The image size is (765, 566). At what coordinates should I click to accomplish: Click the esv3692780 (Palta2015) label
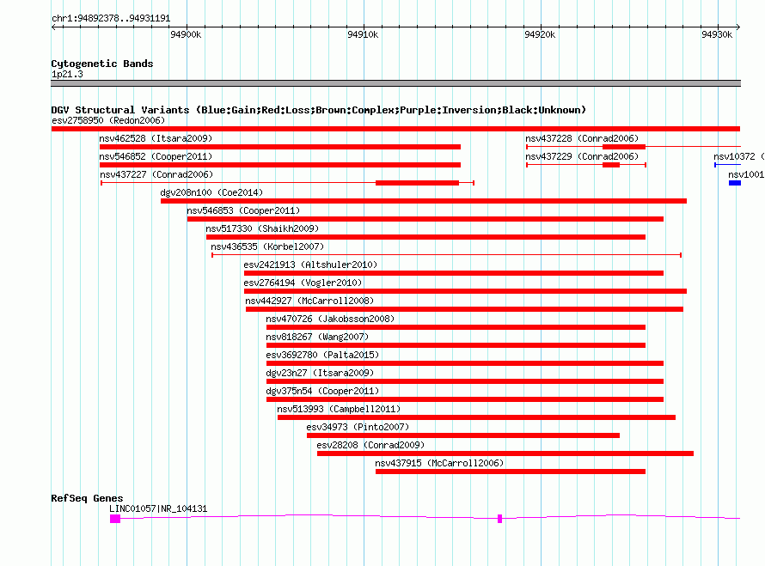click(x=322, y=355)
